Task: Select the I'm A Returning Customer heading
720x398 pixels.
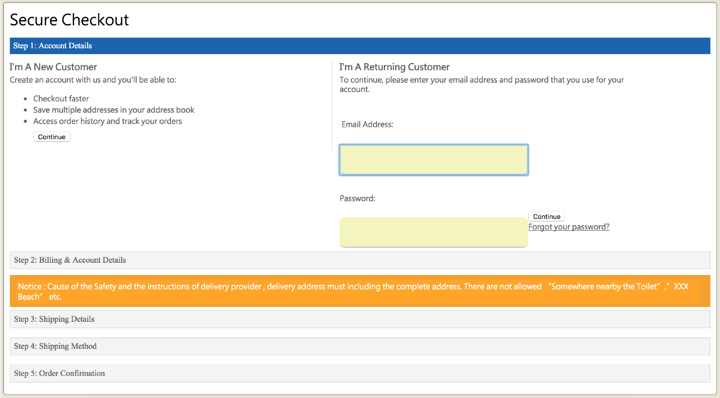Action: point(394,66)
